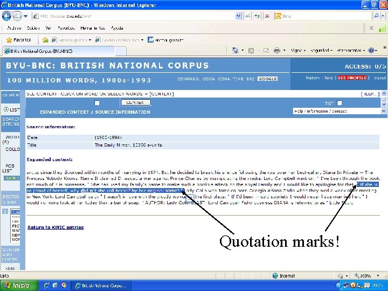Click the magnifier search button
Viewport: 388px width, 291px height.
(x=376, y=16)
